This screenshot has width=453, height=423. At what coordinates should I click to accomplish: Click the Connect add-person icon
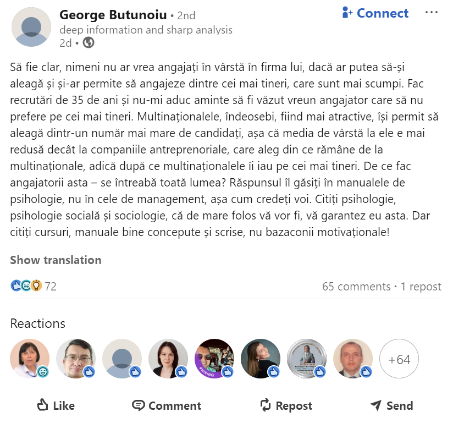click(x=347, y=13)
